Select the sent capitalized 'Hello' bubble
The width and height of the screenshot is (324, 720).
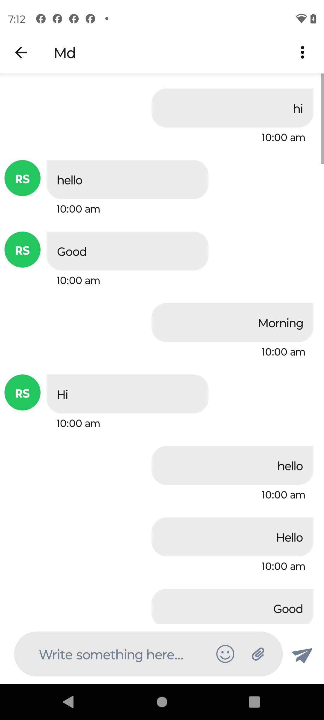[x=232, y=537]
